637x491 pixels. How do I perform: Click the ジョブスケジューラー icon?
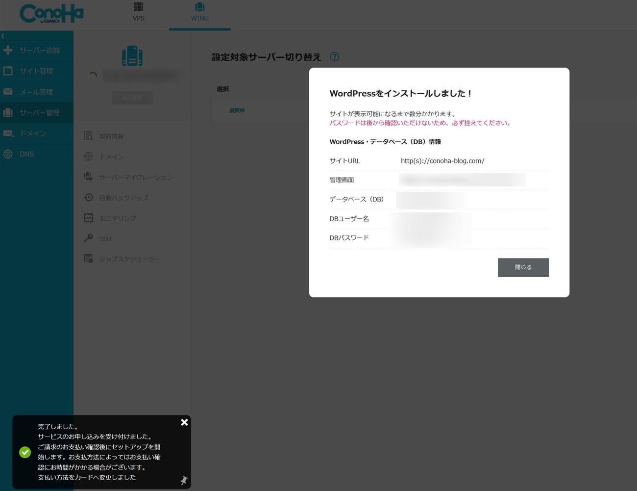click(88, 258)
